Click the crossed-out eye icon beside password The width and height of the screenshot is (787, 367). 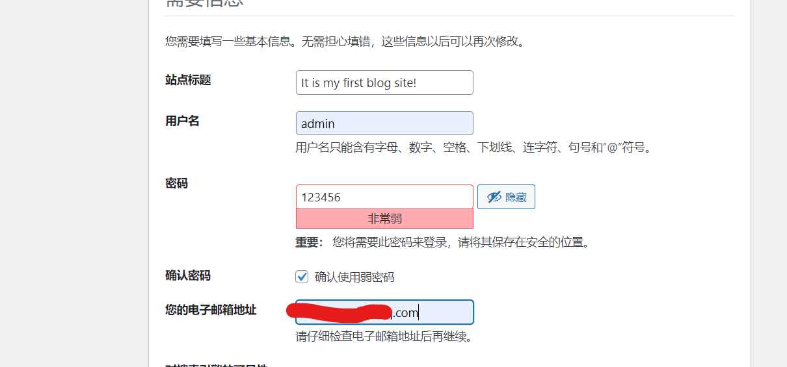click(x=494, y=197)
